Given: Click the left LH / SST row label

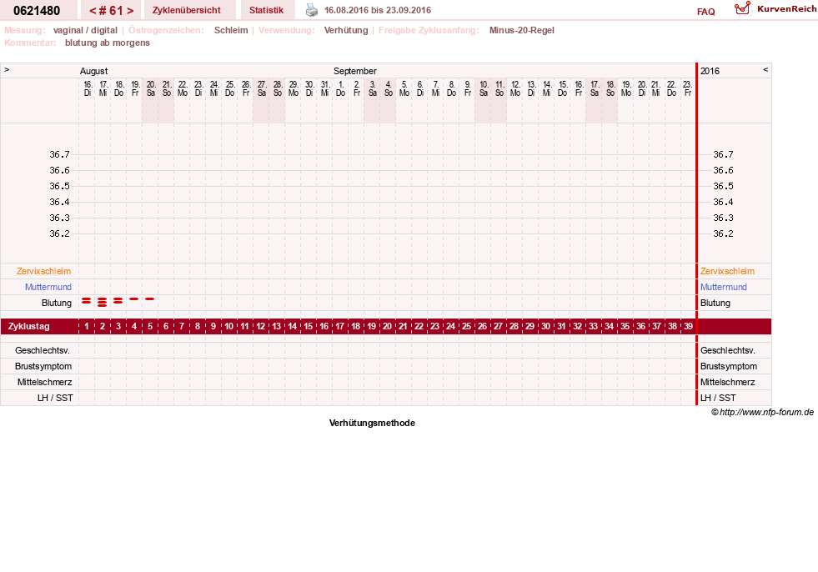Looking at the screenshot, I should click(55, 398).
